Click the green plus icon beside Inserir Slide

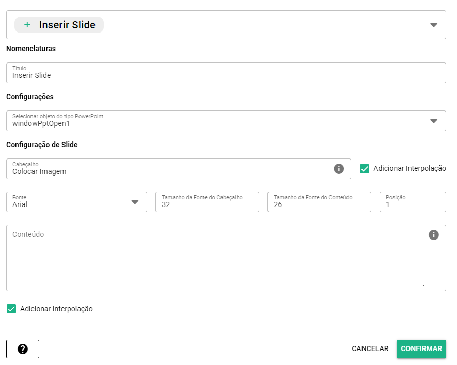27,25
